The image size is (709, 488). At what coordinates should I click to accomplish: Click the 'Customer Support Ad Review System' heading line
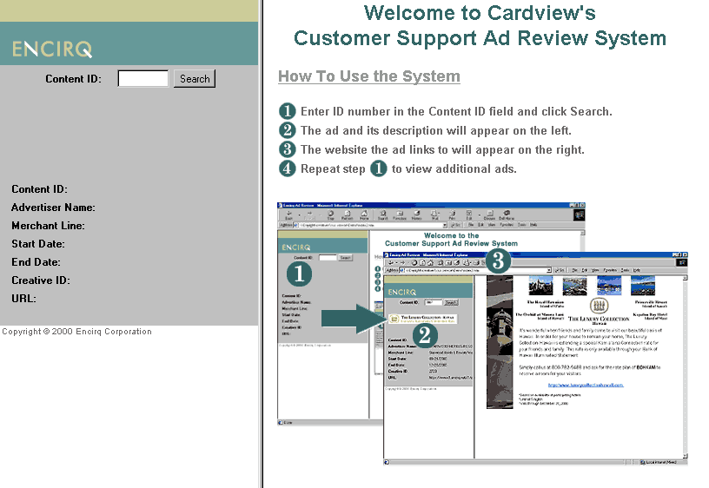pos(480,38)
